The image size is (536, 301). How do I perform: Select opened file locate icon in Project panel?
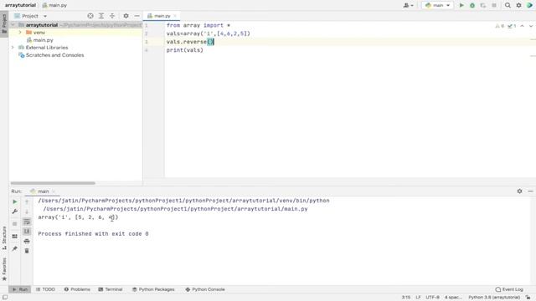(x=90, y=16)
